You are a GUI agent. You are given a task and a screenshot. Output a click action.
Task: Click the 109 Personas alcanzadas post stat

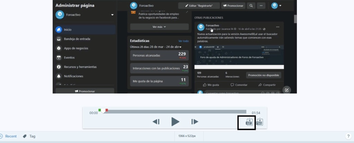(x=208, y=75)
